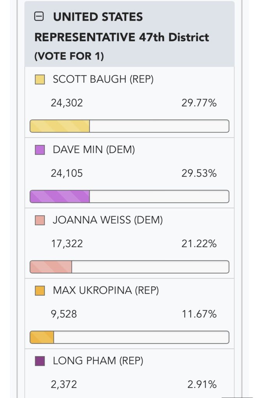Click the 29.53% percentage value
The width and height of the screenshot is (259, 398).
point(199,173)
